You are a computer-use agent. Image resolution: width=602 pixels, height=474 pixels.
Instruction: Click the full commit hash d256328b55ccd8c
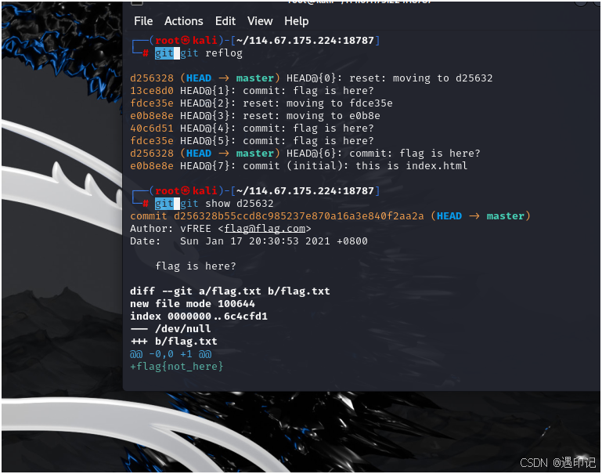pyautogui.click(x=299, y=216)
